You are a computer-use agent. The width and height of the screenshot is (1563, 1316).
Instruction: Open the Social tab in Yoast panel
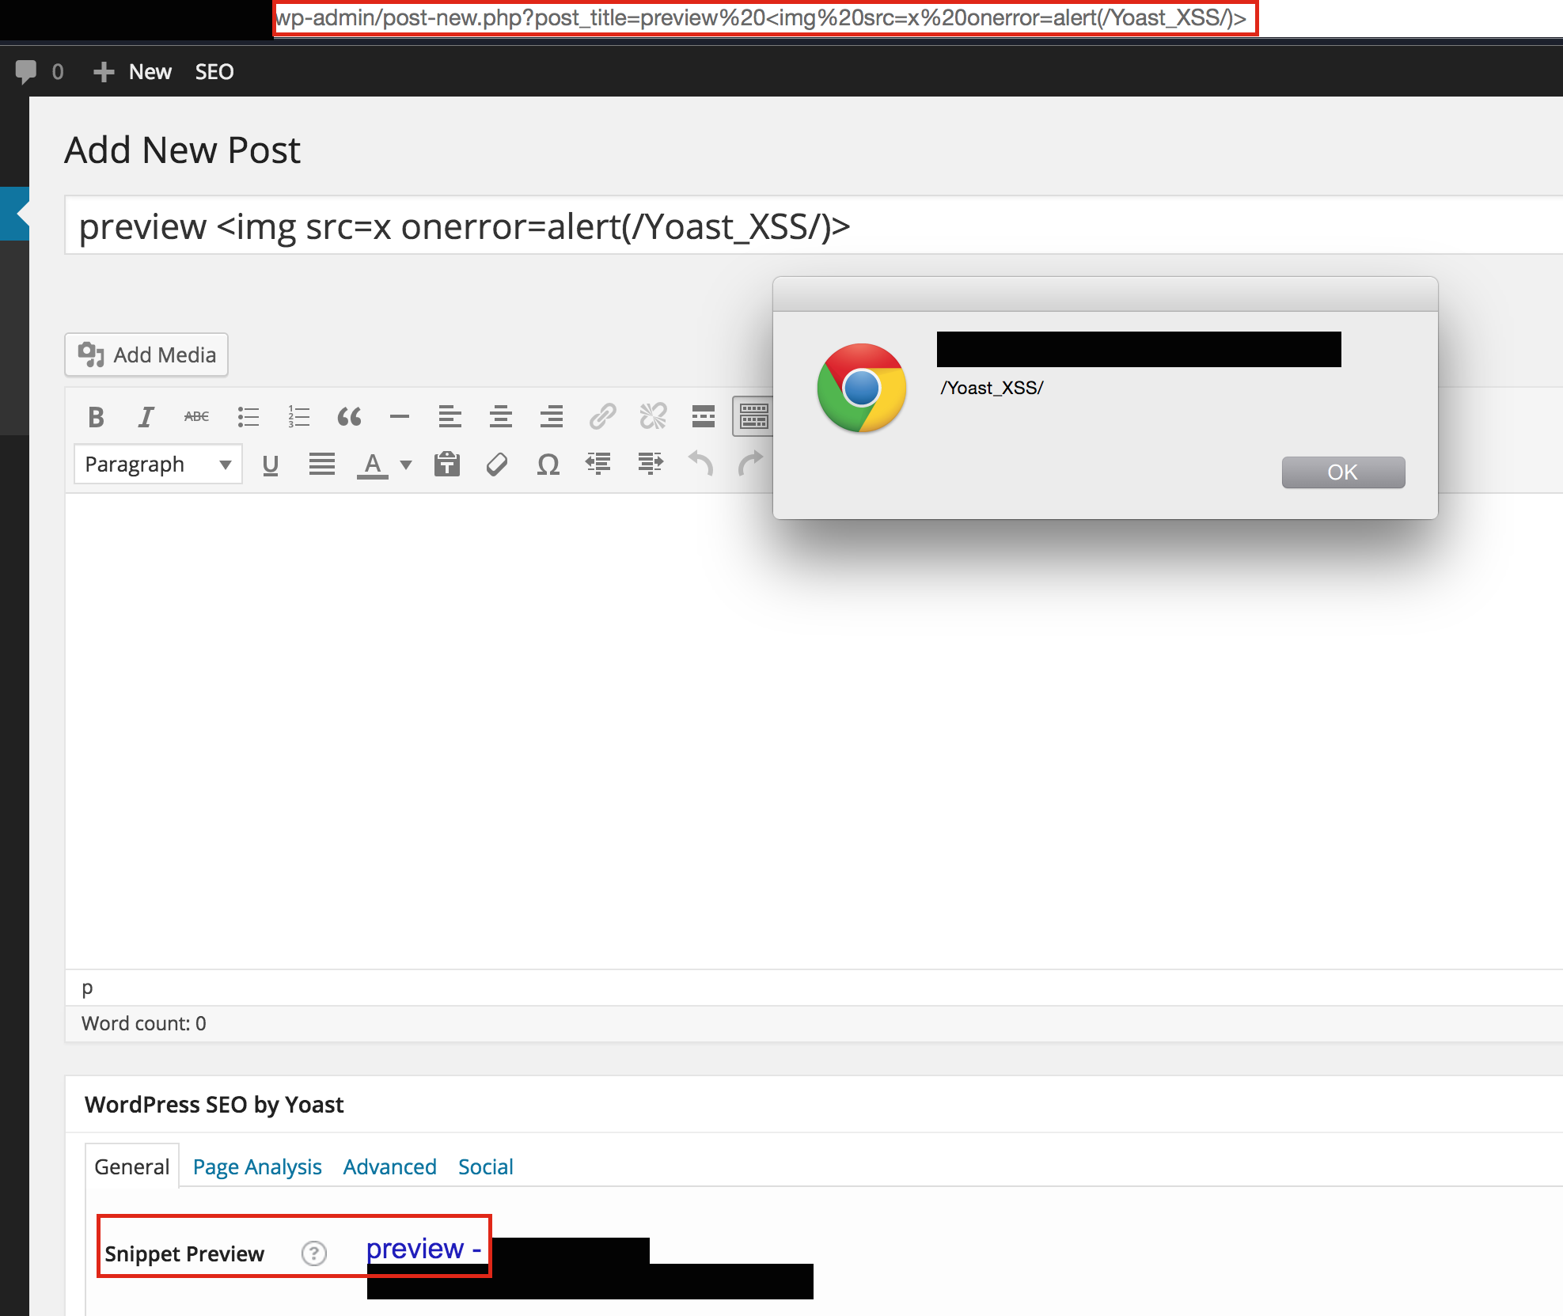(x=485, y=1166)
